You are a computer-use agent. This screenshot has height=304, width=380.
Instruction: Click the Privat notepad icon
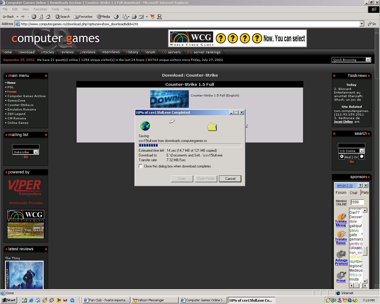click(341, 275)
